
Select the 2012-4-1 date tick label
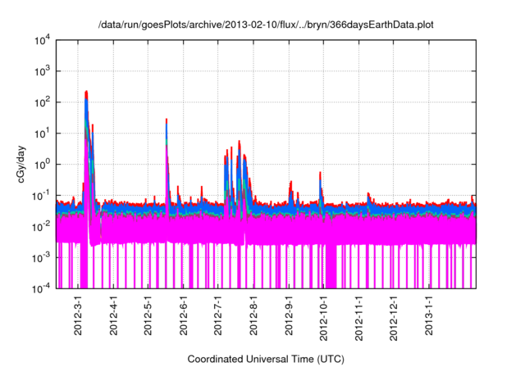114,317
